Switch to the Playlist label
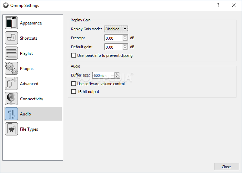The height and width of the screenshot is (173, 242). (27, 53)
